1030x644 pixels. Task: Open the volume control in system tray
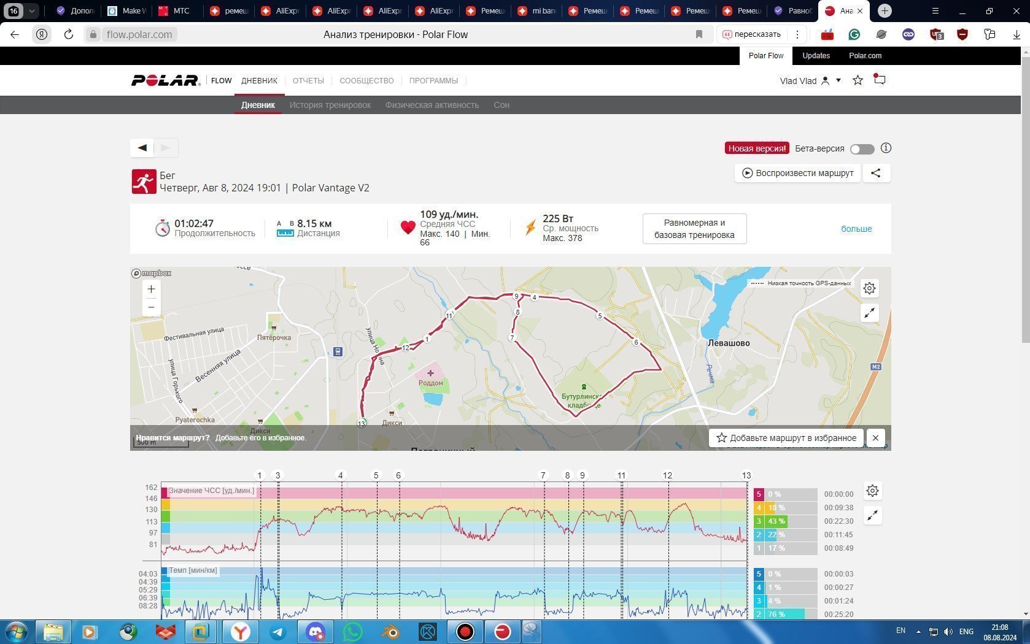[948, 632]
